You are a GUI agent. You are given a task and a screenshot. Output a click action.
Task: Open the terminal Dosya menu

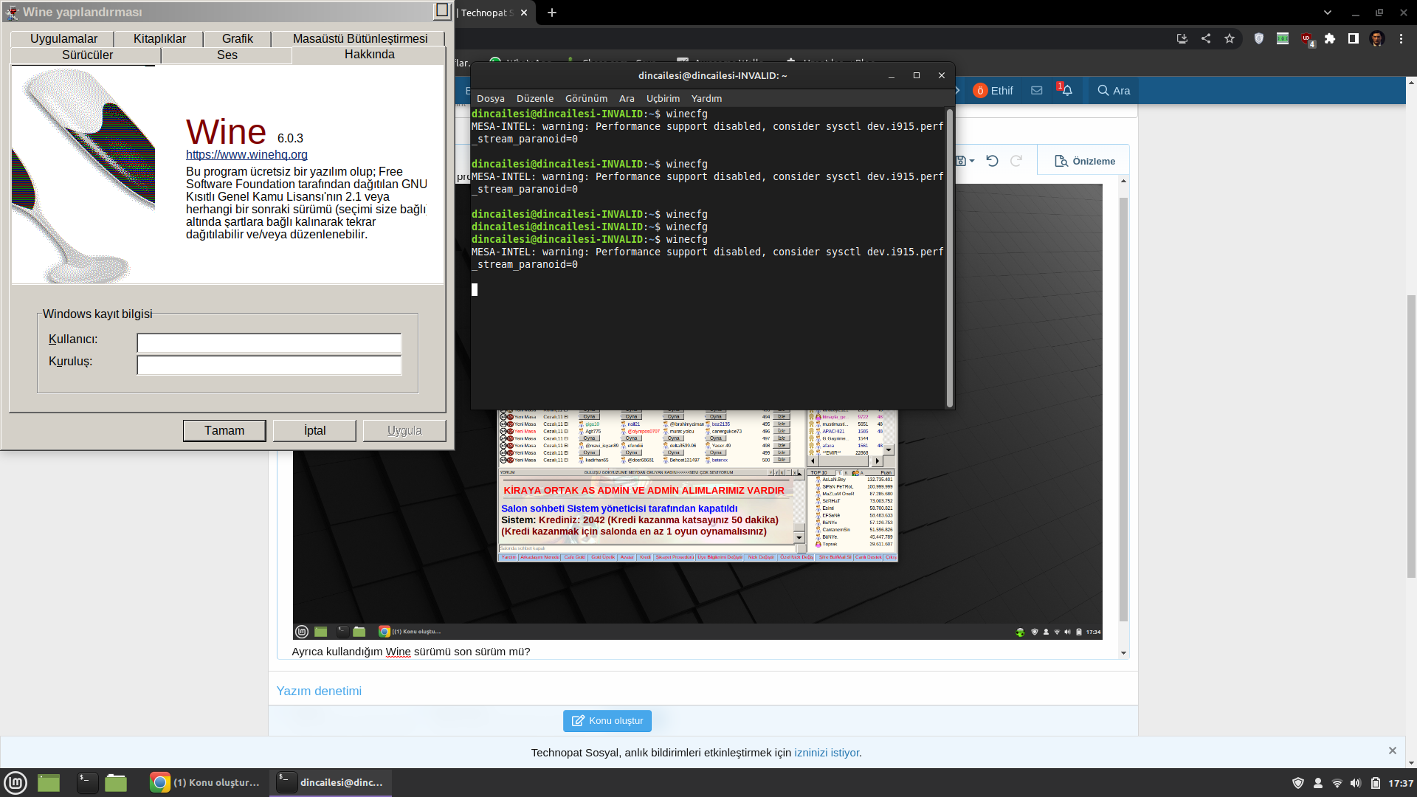(491, 98)
